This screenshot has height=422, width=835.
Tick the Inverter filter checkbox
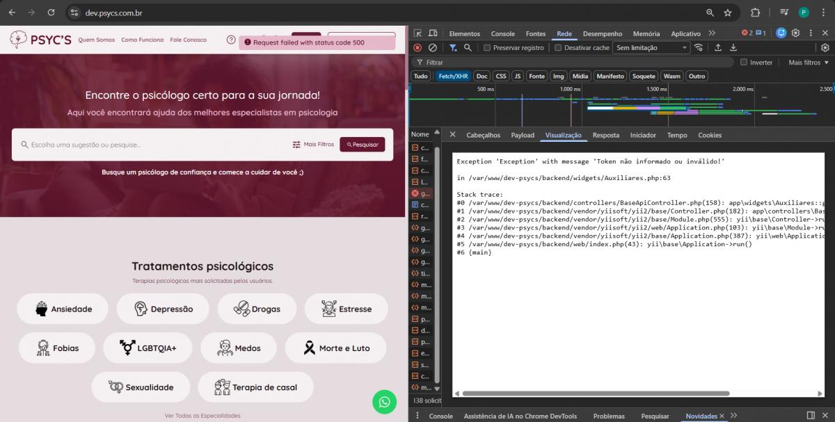click(744, 63)
